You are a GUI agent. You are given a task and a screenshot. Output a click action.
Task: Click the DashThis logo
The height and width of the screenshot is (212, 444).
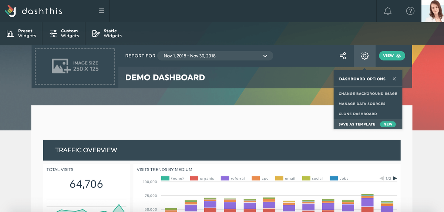tap(33, 11)
